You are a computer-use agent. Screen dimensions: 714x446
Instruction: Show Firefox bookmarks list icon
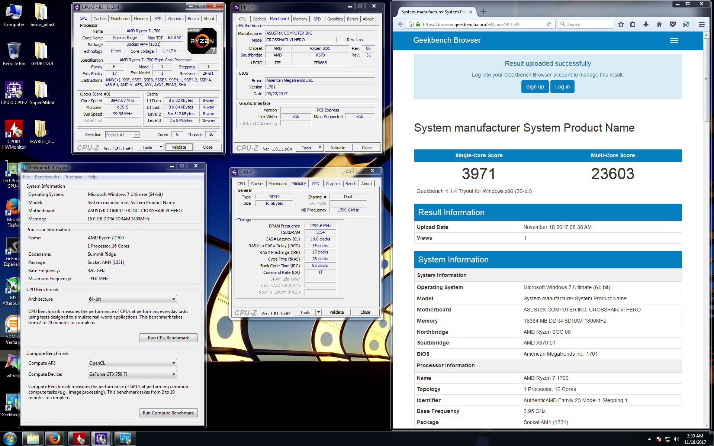[633, 24]
